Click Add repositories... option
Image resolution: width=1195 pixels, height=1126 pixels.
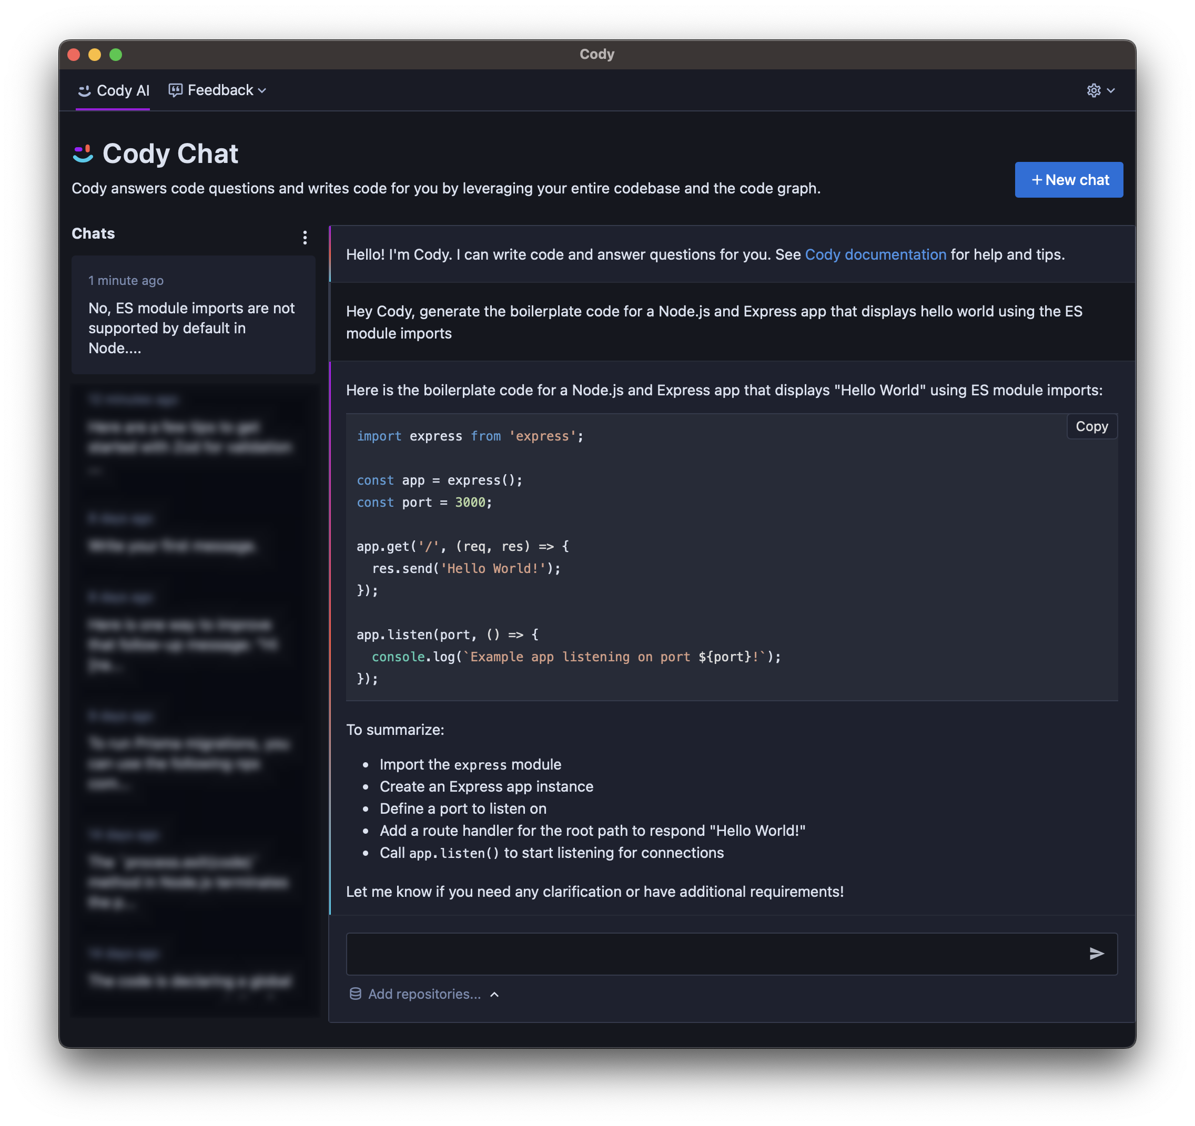point(424,994)
